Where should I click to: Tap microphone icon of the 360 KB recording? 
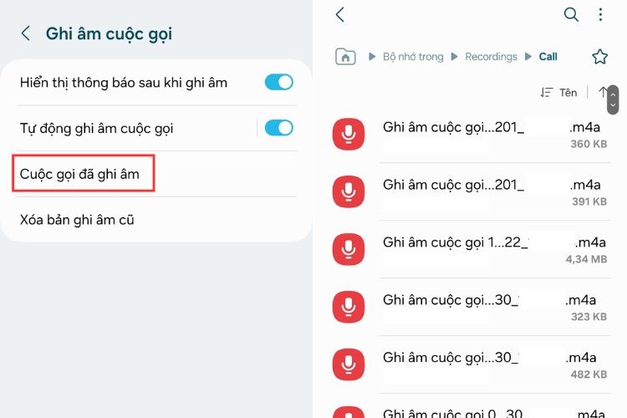pyautogui.click(x=349, y=134)
